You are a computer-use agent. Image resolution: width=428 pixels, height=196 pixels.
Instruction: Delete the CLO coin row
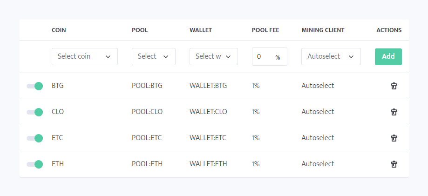(394, 112)
